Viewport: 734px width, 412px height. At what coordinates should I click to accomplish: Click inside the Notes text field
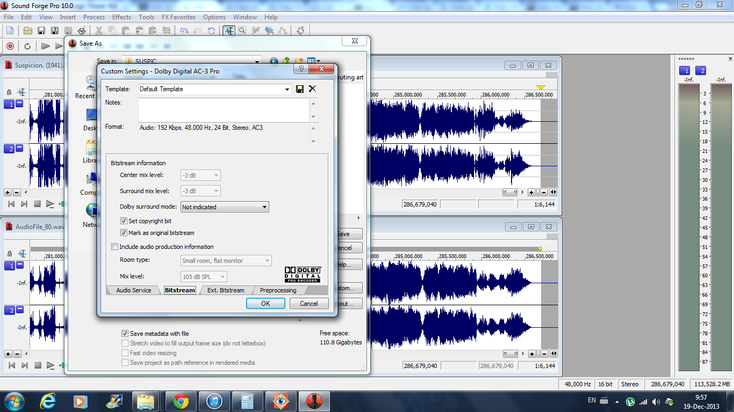coord(224,110)
